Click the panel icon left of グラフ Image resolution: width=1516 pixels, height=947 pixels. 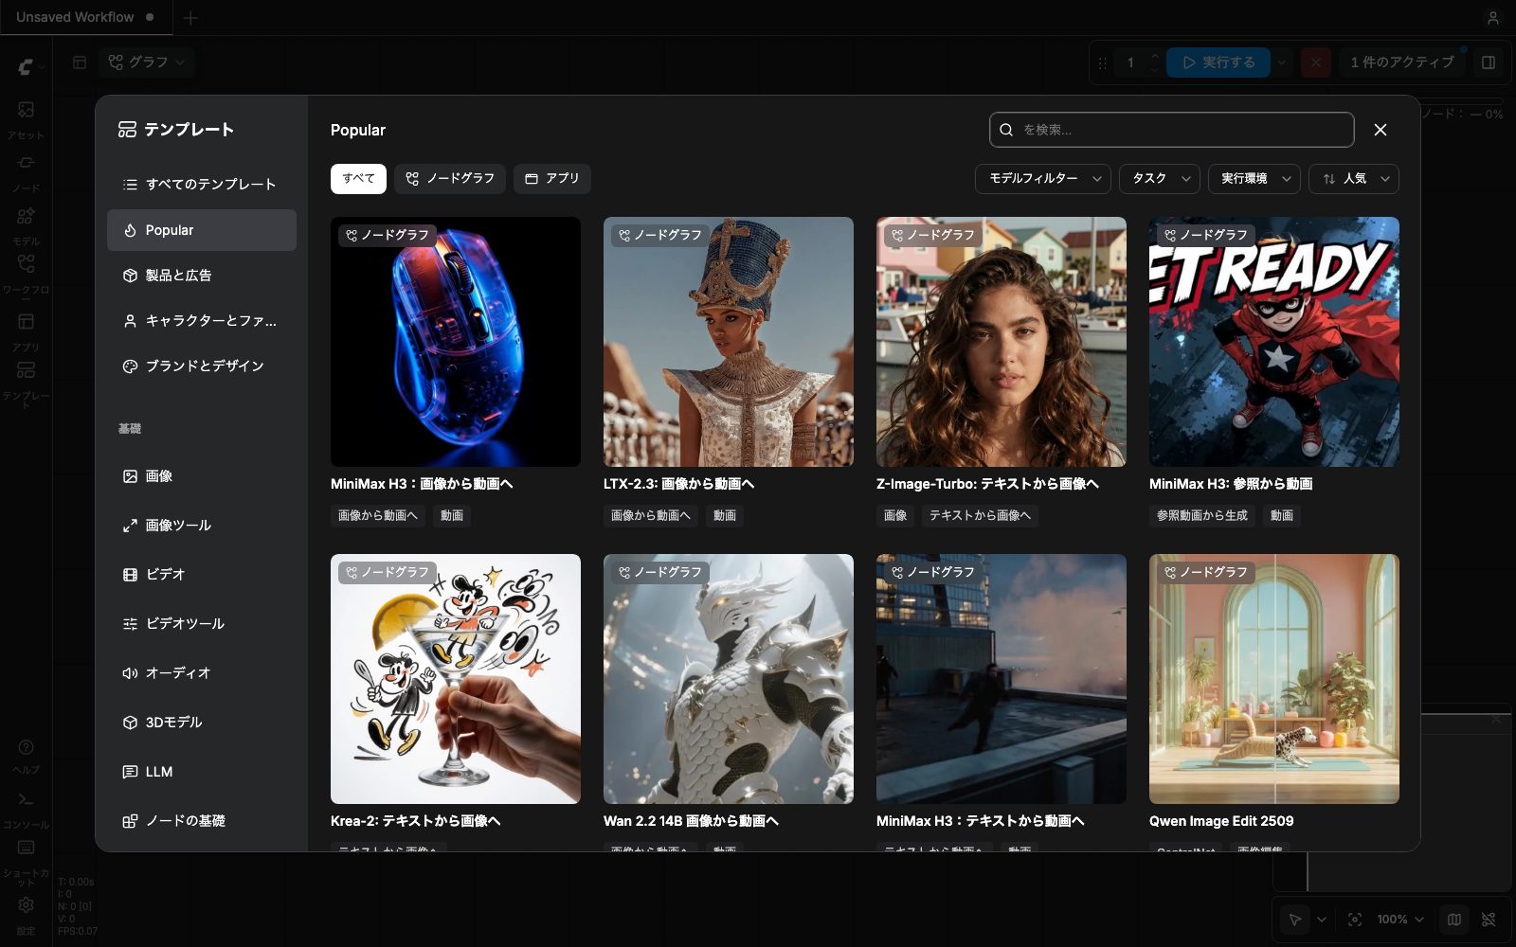[x=80, y=63]
